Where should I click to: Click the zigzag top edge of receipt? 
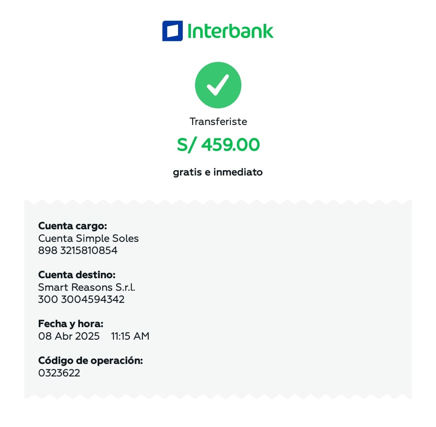(218, 202)
